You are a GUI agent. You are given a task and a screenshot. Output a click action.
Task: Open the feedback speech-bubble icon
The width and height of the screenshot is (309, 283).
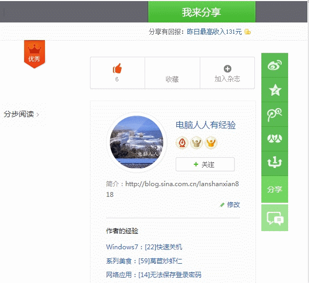[x=275, y=218]
